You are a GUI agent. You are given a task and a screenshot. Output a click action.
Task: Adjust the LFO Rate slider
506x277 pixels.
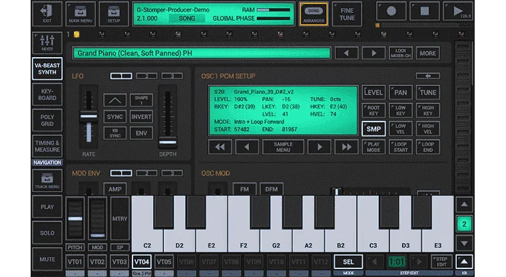tap(89, 116)
